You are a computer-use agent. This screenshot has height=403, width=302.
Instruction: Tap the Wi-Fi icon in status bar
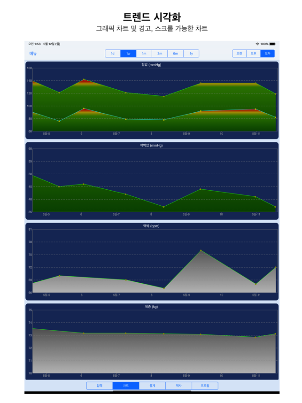pyautogui.click(x=257, y=44)
